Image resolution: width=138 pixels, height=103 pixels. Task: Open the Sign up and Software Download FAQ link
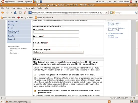coord(116,29)
